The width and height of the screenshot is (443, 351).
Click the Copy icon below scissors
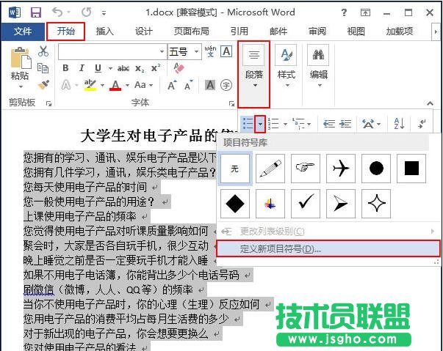tap(43, 68)
